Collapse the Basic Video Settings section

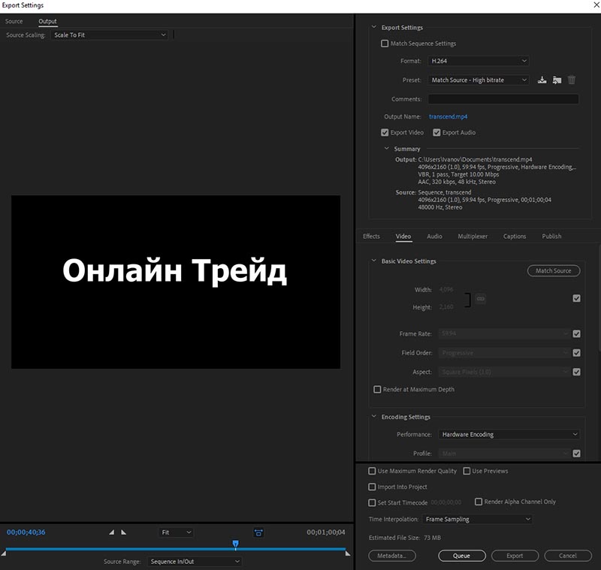pyautogui.click(x=373, y=261)
